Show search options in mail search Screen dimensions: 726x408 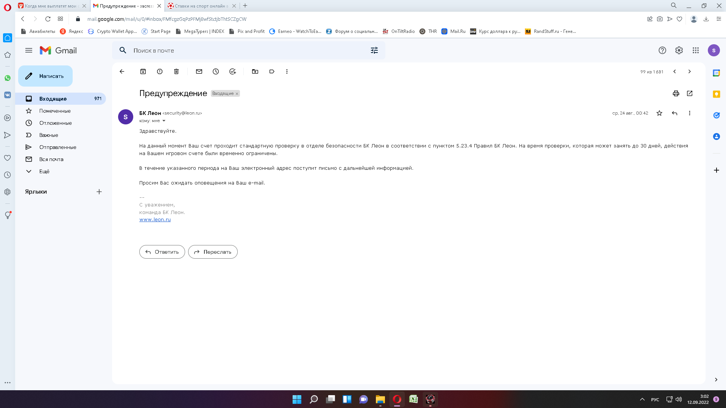point(374,50)
